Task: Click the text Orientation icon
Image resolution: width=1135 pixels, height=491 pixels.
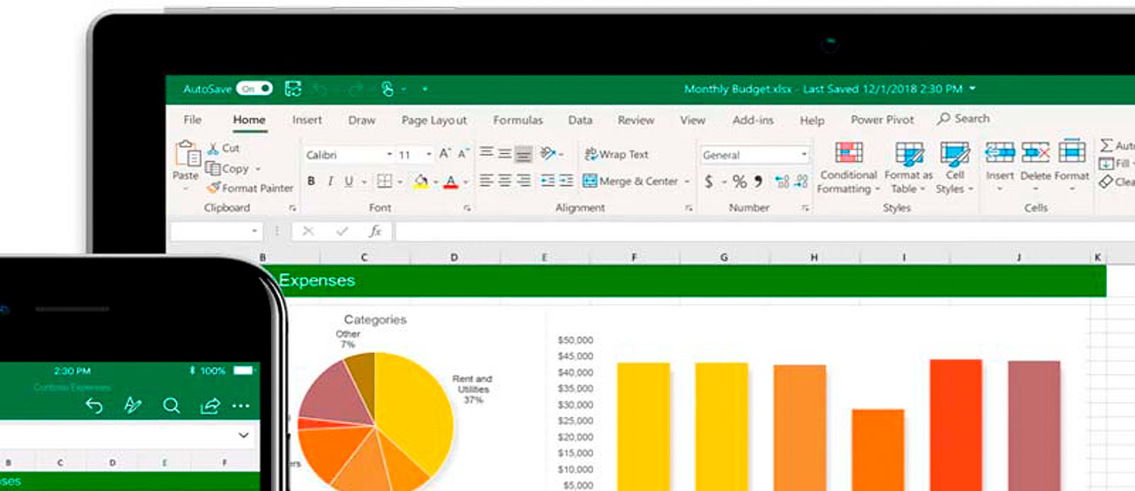Action: point(548,153)
